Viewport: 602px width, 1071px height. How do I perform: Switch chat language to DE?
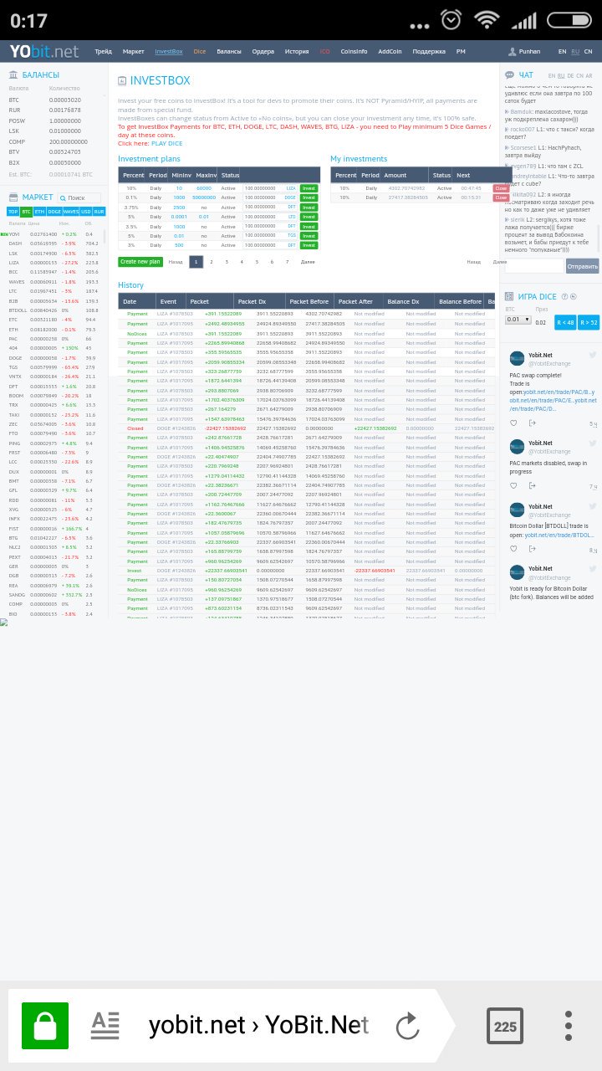pos(570,76)
